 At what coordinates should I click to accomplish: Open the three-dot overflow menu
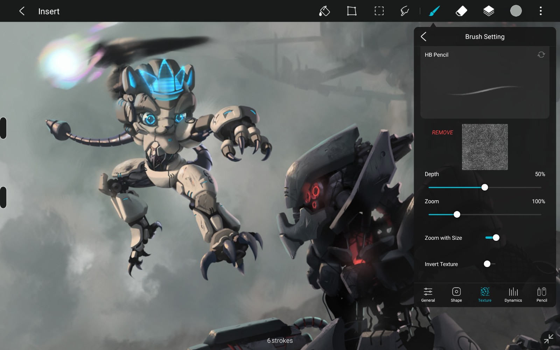tap(540, 11)
